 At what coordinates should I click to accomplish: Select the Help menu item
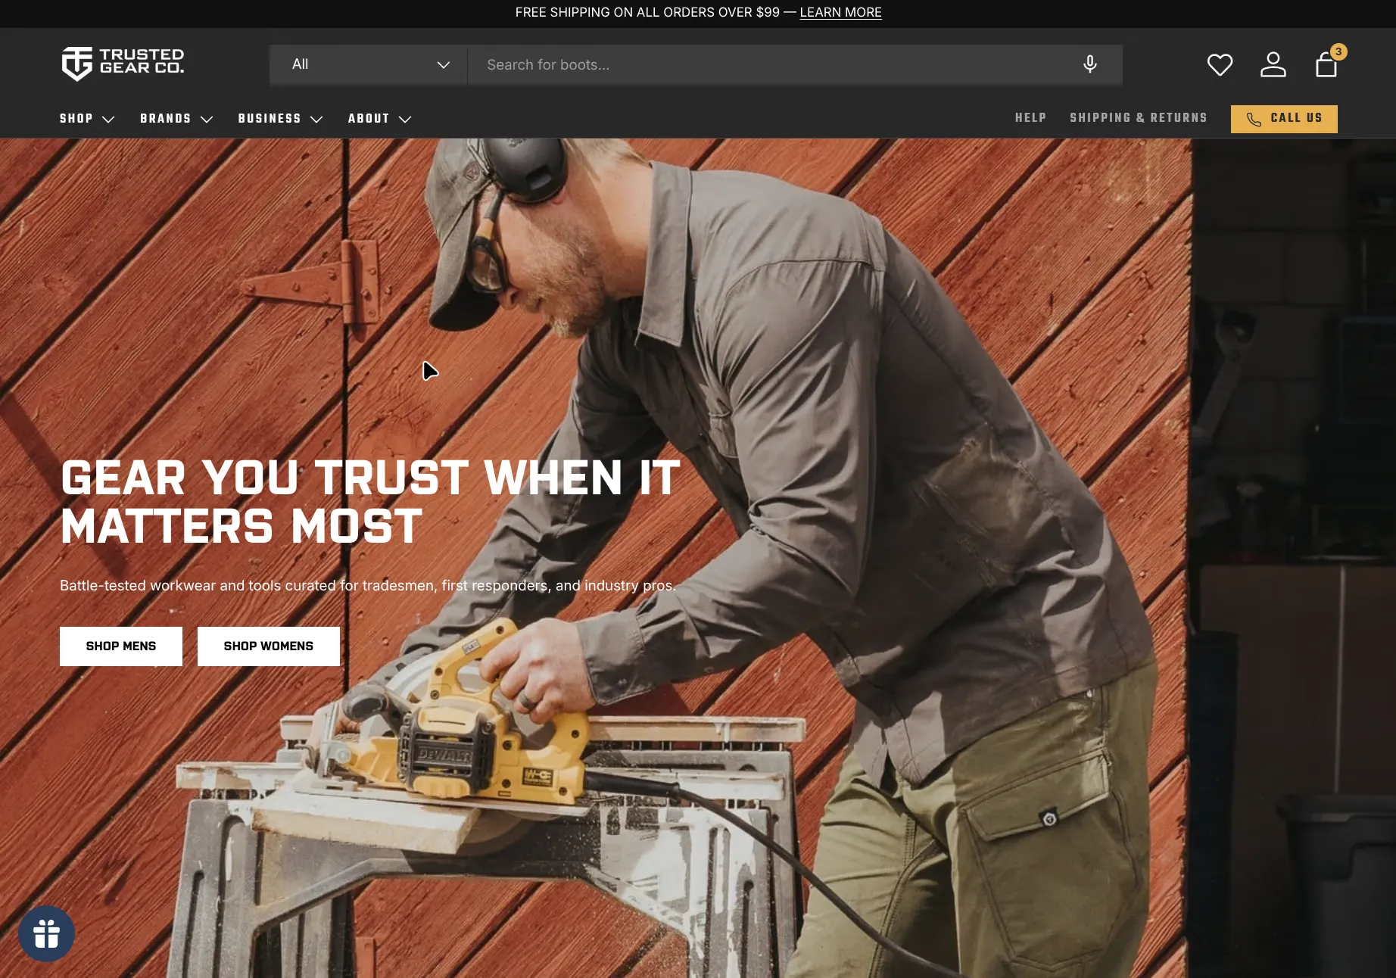point(1030,118)
